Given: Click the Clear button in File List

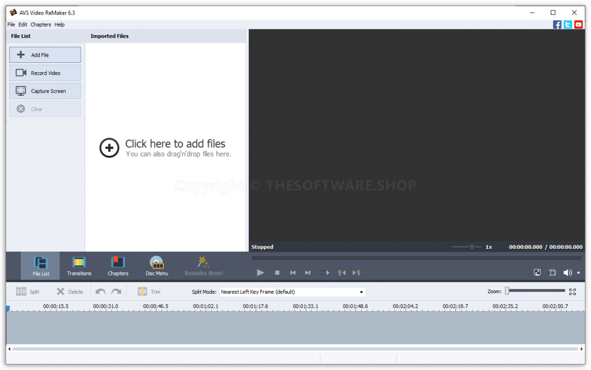Looking at the screenshot, I should [x=45, y=109].
